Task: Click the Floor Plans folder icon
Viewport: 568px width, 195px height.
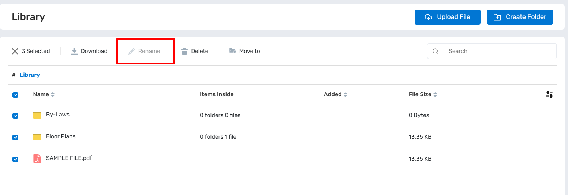Action: 37,136
